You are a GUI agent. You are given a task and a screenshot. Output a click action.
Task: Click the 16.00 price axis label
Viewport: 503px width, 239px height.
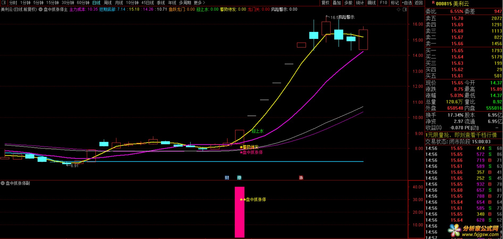(418, 24)
